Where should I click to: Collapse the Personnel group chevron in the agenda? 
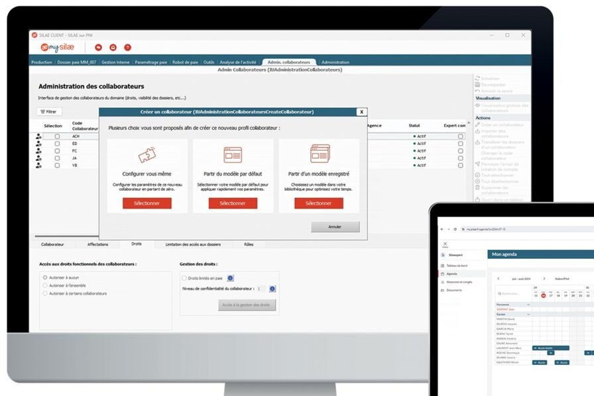(528, 305)
